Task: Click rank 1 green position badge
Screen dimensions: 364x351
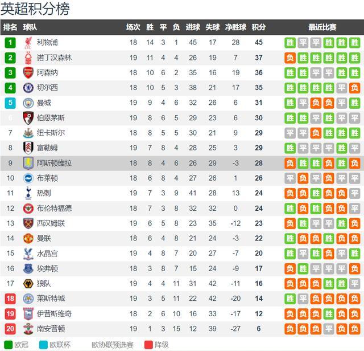Action: (x=10, y=43)
